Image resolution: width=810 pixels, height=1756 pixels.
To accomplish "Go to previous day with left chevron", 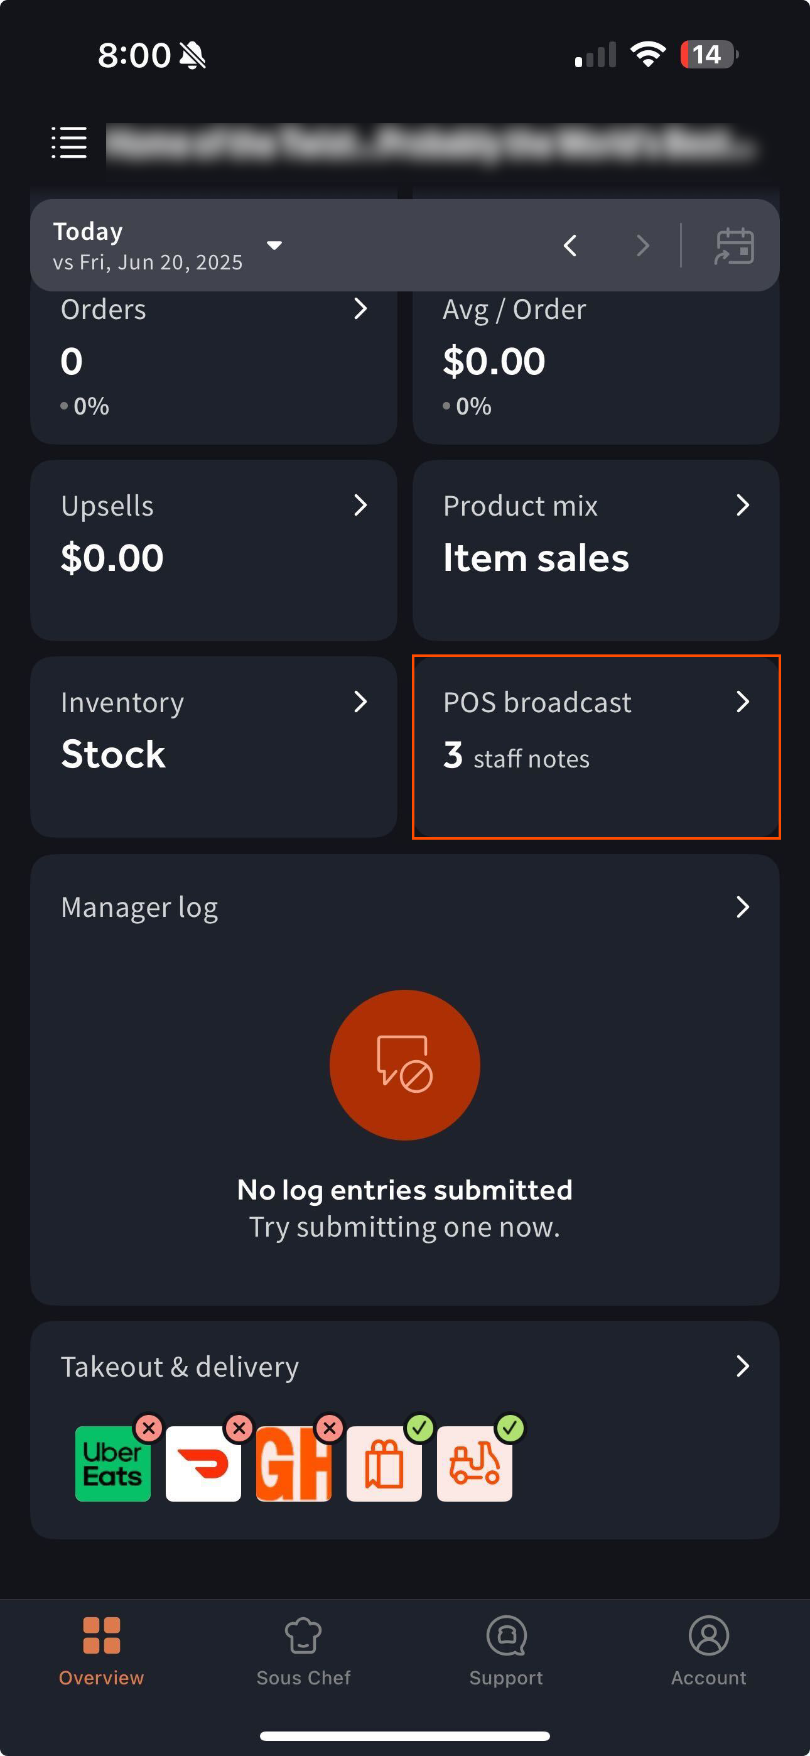I will click(571, 246).
